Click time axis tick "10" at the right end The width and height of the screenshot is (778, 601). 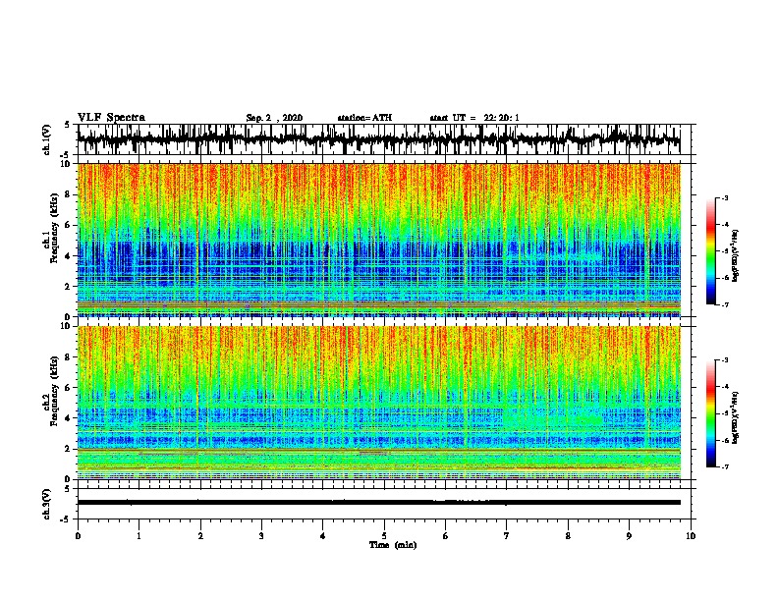click(691, 536)
